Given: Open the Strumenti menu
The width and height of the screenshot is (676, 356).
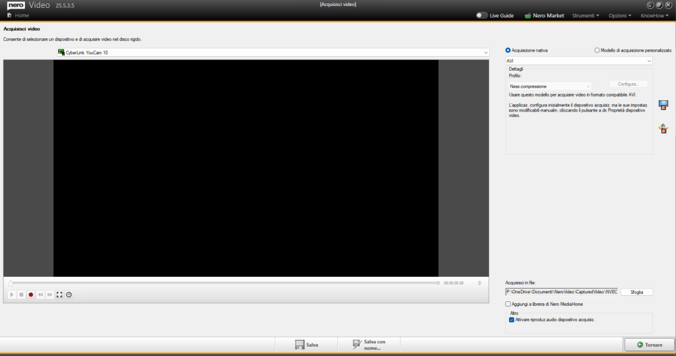Looking at the screenshot, I should [x=585, y=15].
